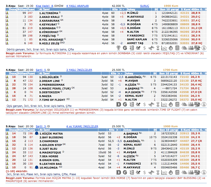Click the trophy icon in race 3
Viewport: 211px width, 187px height.
point(118,48)
